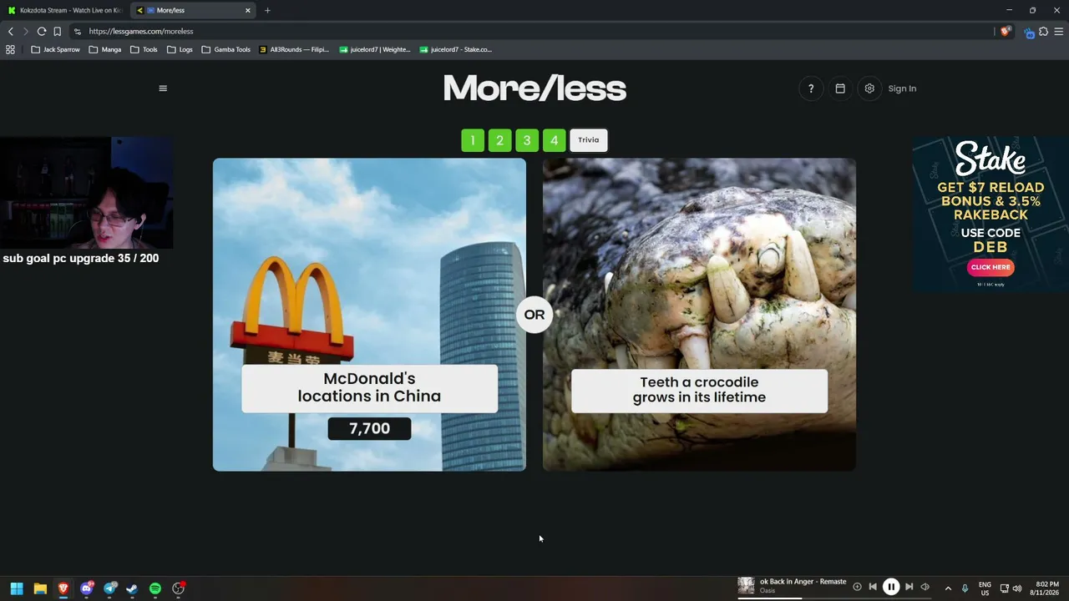This screenshot has width=1069, height=601.
Task: Click the Trivia round tab
Action: (589, 140)
